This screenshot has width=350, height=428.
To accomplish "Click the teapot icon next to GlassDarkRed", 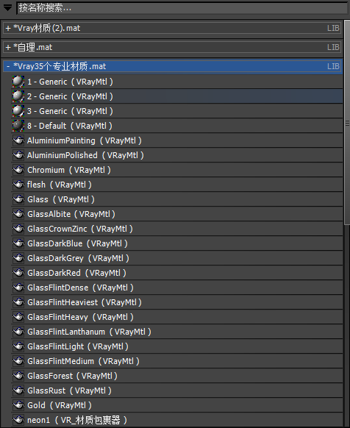I will pos(18,274).
